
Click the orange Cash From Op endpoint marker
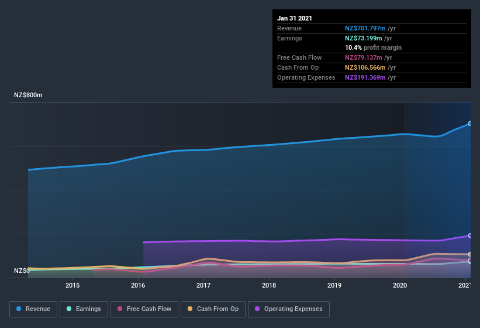[470, 254]
